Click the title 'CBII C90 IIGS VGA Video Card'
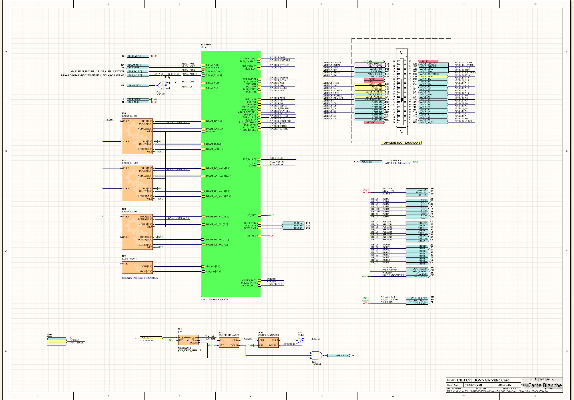574x400 pixels. click(483, 380)
